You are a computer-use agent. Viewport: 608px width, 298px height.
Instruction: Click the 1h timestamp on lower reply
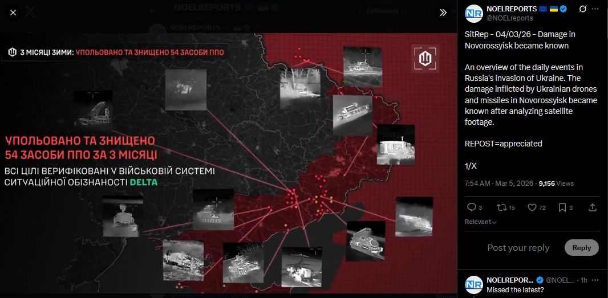point(585,280)
